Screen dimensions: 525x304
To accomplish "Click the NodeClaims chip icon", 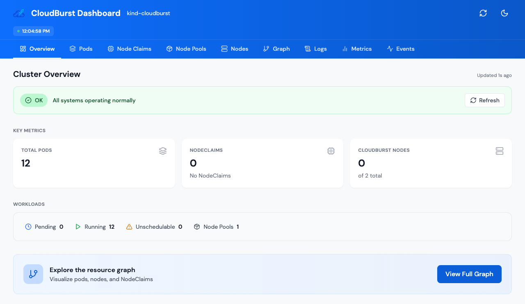I will 331,151.
